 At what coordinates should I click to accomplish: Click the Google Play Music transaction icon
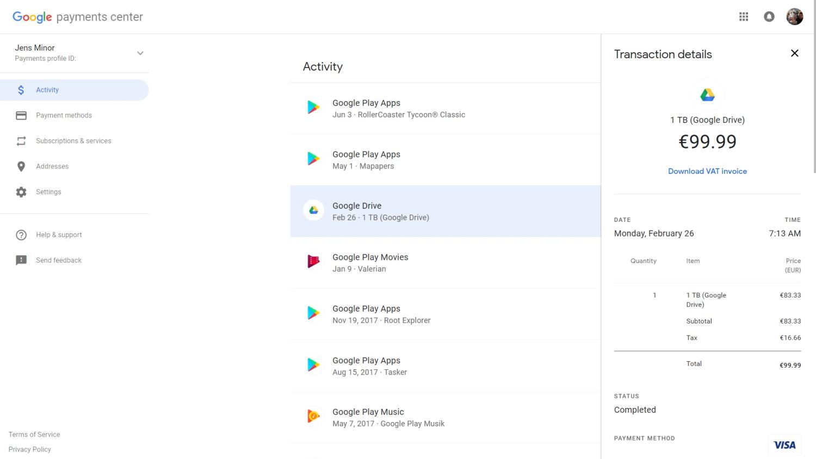tap(313, 417)
